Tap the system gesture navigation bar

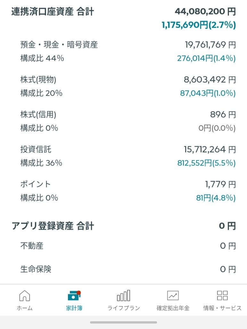click(x=123, y=322)
